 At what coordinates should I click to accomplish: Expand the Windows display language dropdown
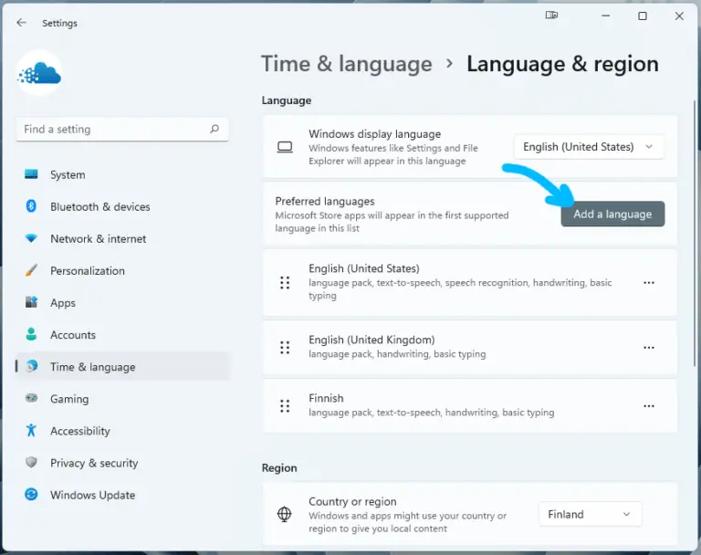pos(589,147)
